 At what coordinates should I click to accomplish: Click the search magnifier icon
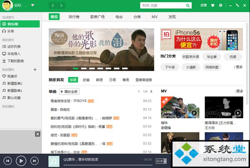188,5
